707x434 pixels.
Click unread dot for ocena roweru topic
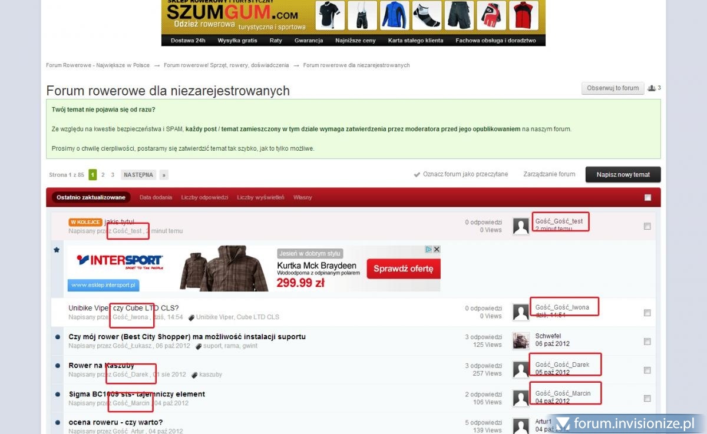[58, 422]
